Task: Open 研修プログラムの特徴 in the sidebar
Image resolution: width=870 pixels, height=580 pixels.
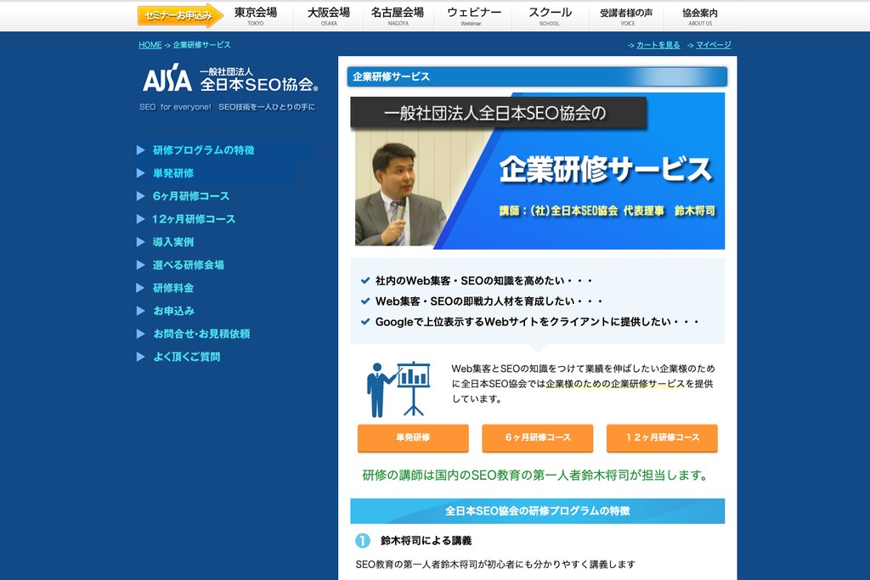Action: 204,150
